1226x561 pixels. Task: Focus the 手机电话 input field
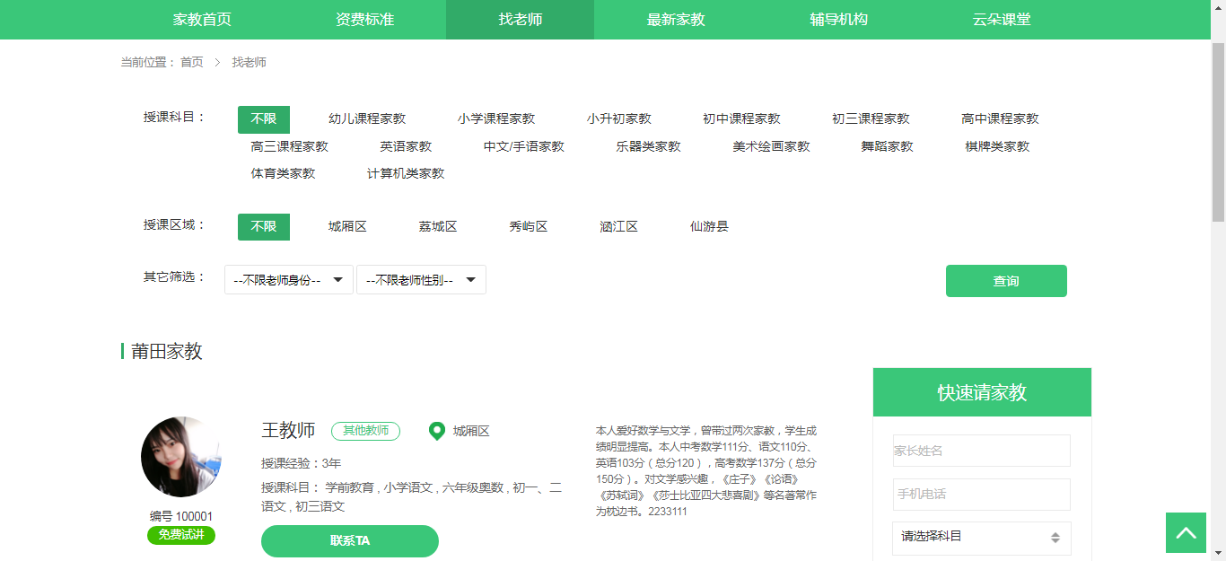981,495
